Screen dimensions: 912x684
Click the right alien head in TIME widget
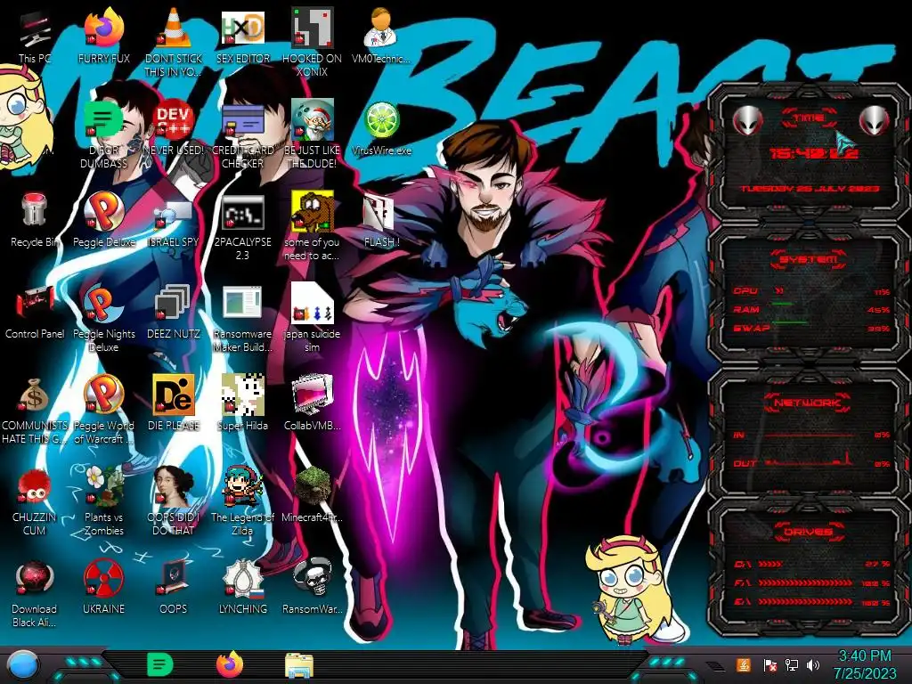[x=875, y=120]
